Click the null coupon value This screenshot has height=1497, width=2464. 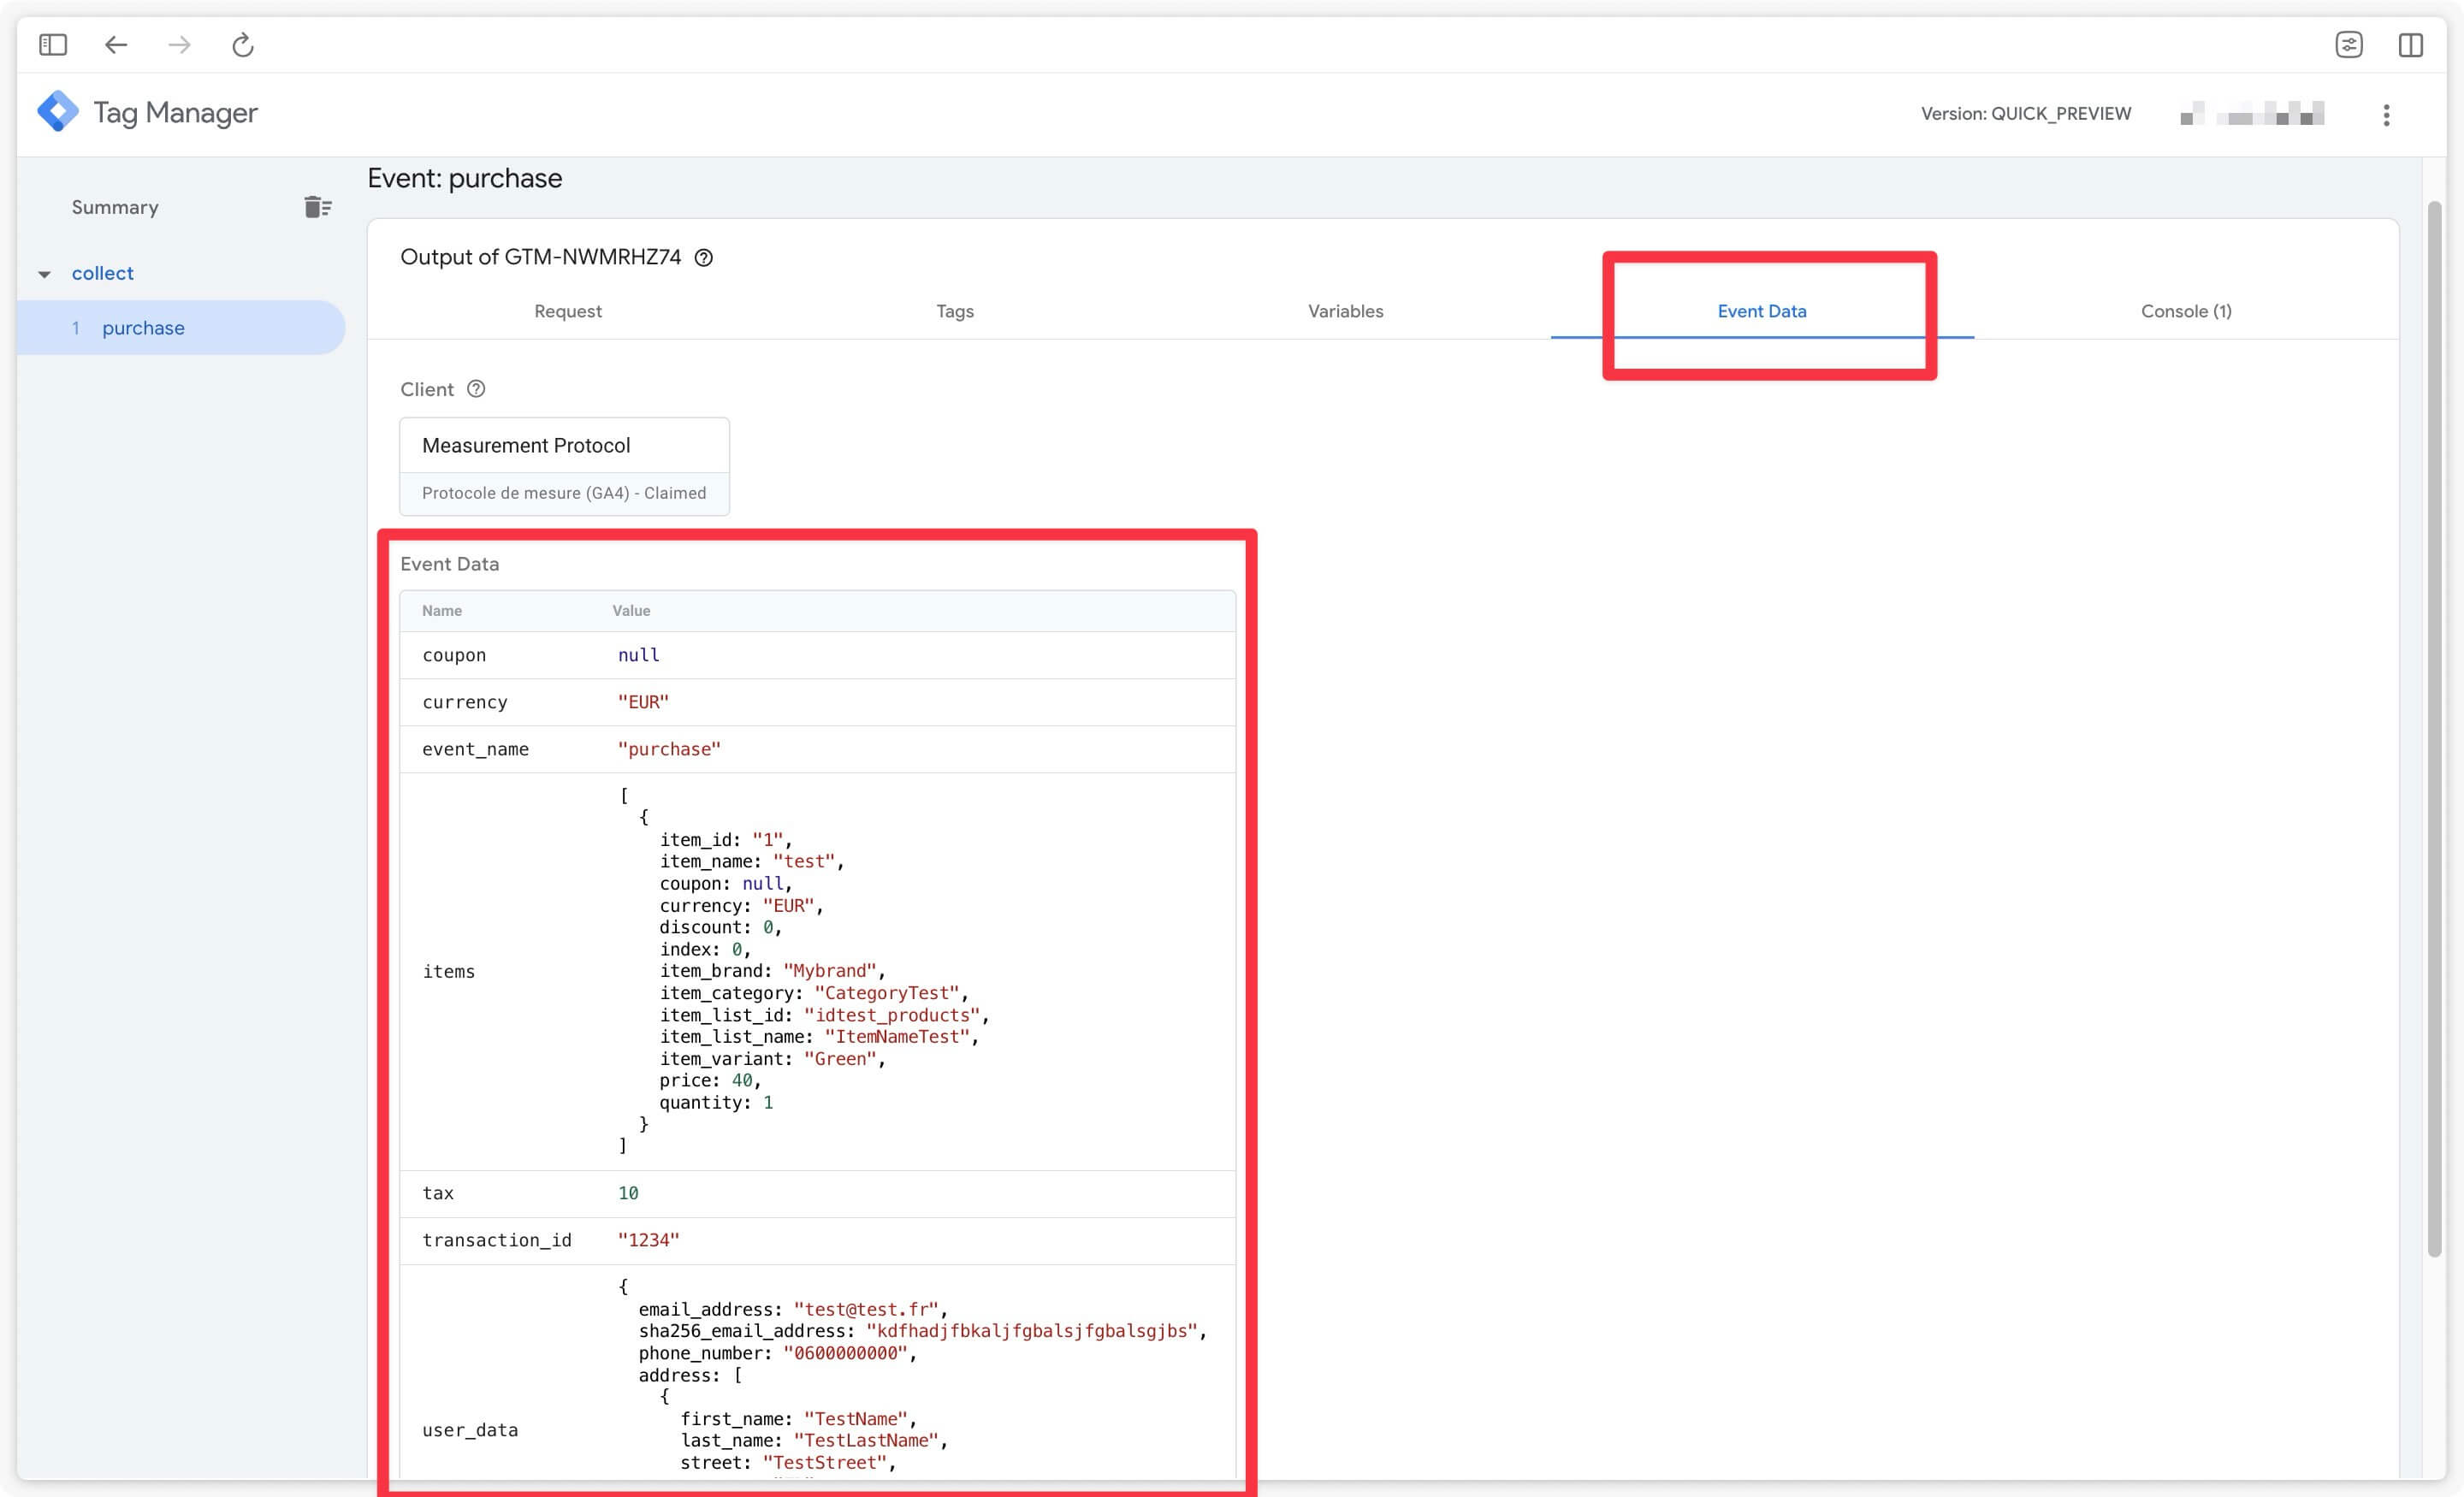pos(638,655)
